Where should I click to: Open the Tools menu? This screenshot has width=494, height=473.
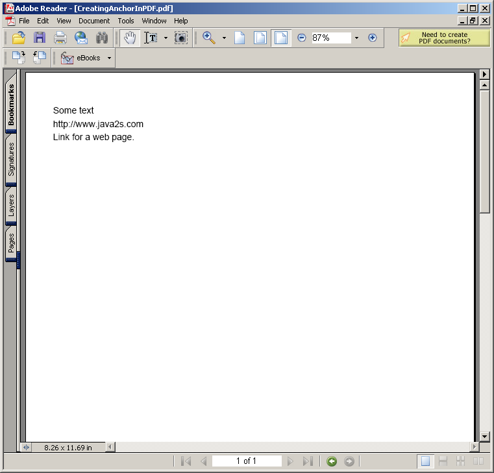(126, 21)
